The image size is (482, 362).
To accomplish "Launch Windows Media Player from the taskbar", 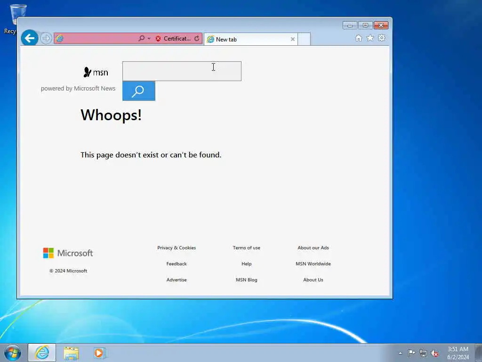I will coord(100,353).
